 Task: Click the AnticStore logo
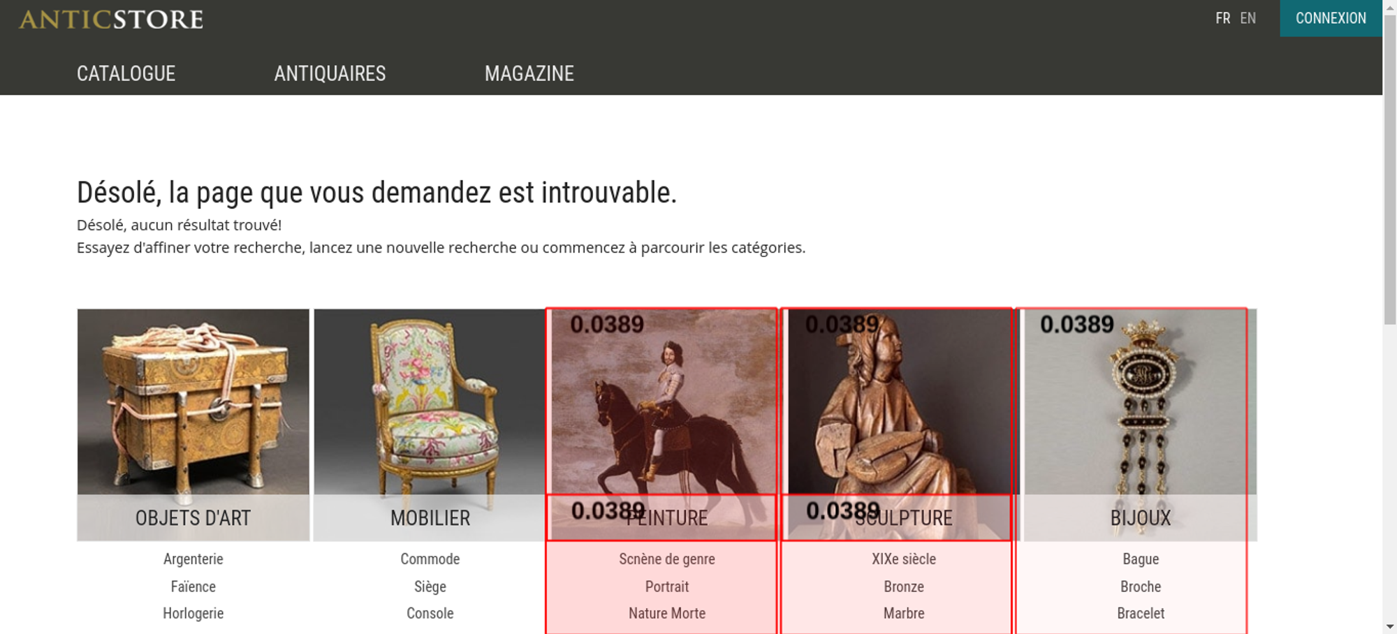[111, 19]
